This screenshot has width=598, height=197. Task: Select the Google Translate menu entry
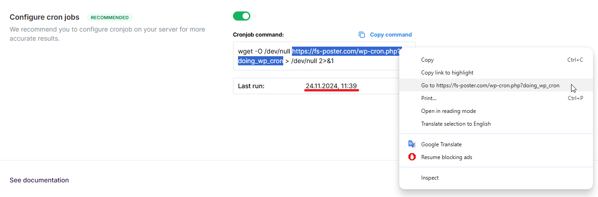[x=496, y=144]
